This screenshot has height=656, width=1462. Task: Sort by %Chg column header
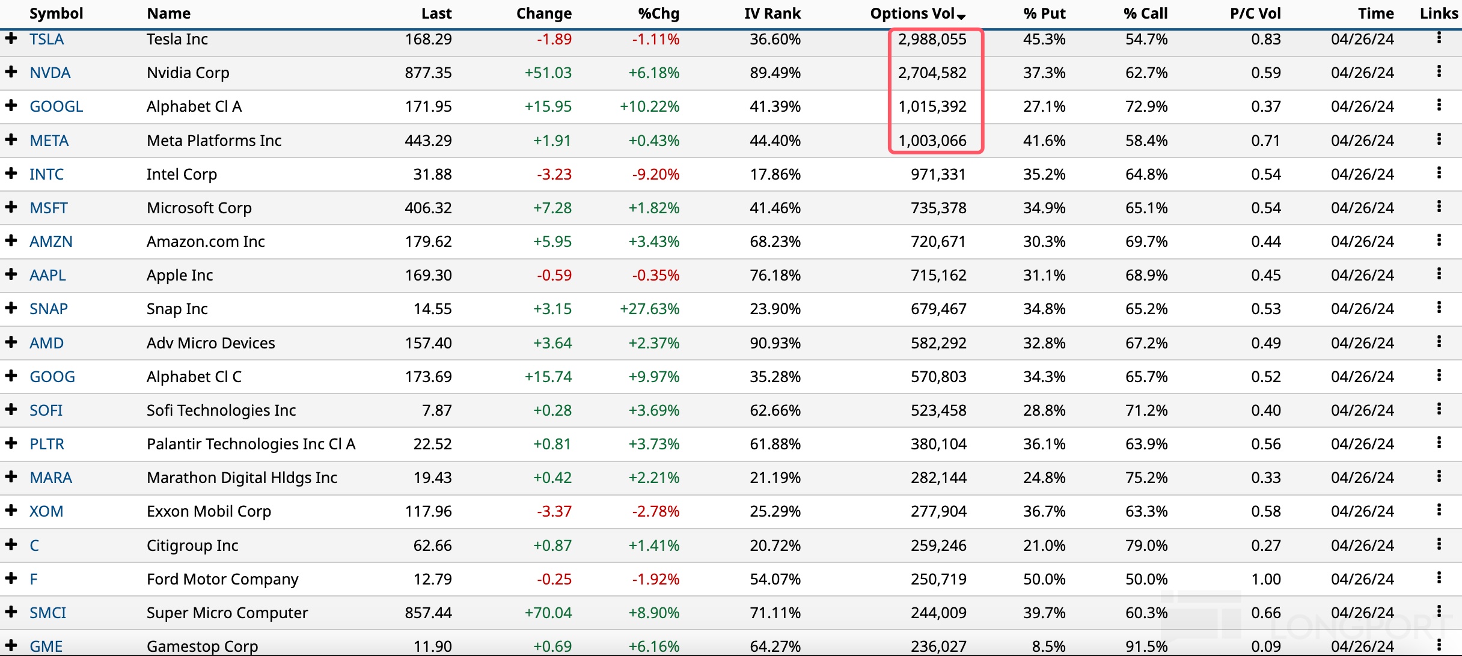658,13
